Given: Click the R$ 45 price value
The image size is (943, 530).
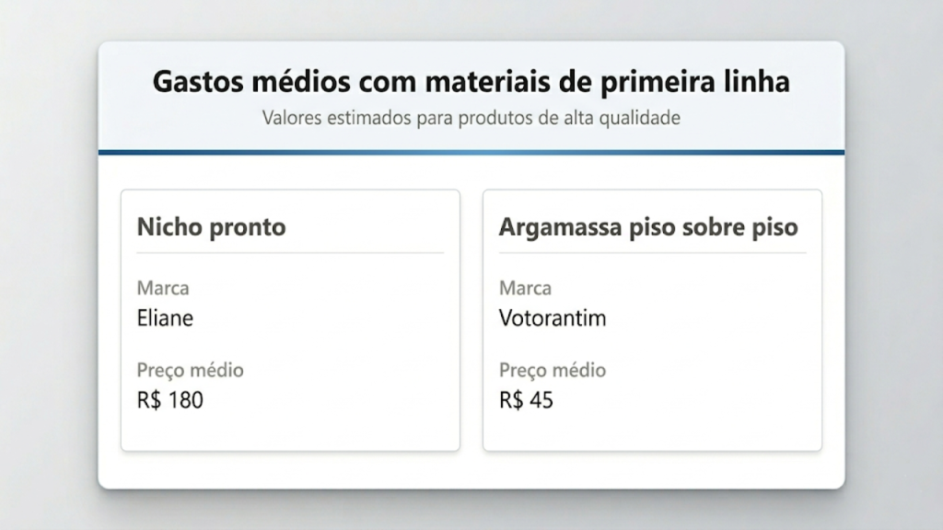Looking at the screenshot, I should (526, 400).
